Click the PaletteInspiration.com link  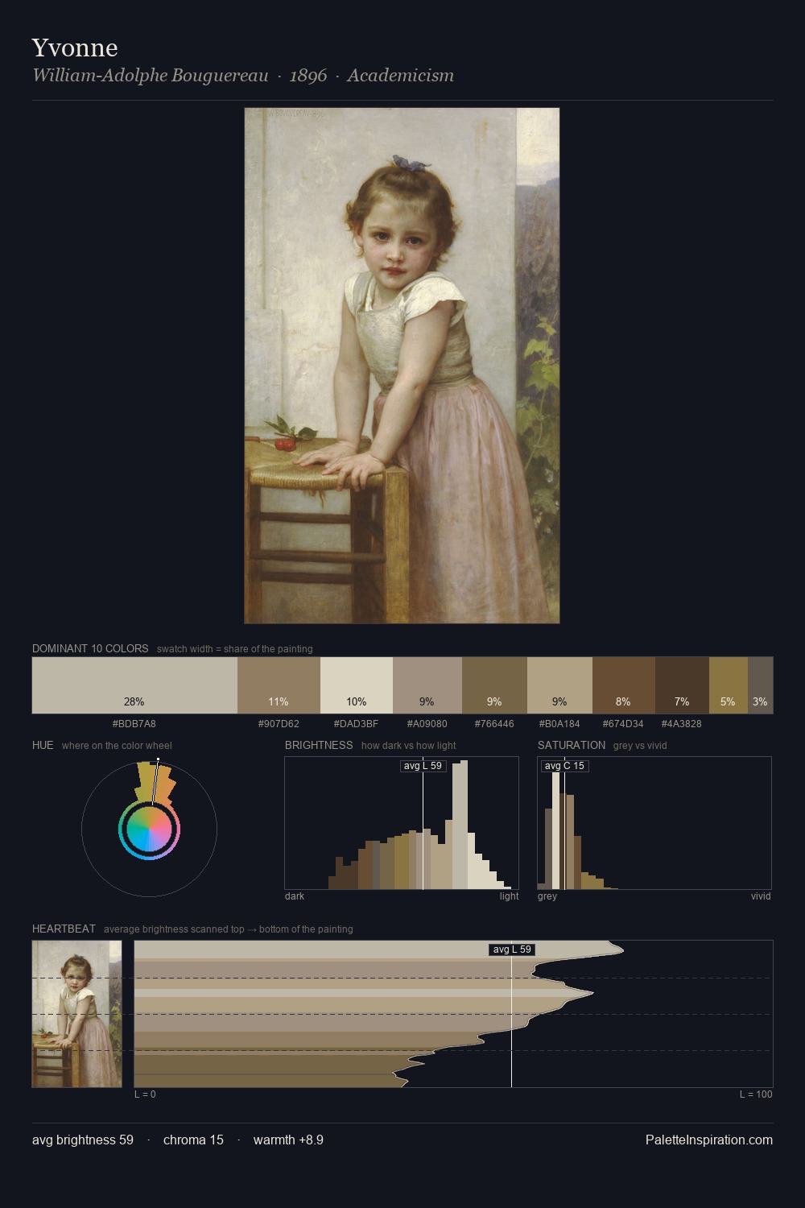tap(709, 1140)
